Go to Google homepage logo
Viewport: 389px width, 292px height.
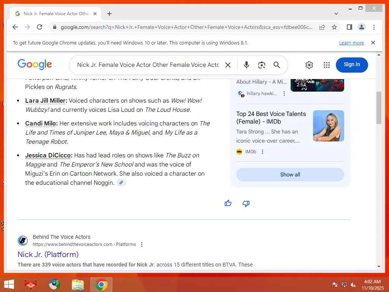point(35,64)
